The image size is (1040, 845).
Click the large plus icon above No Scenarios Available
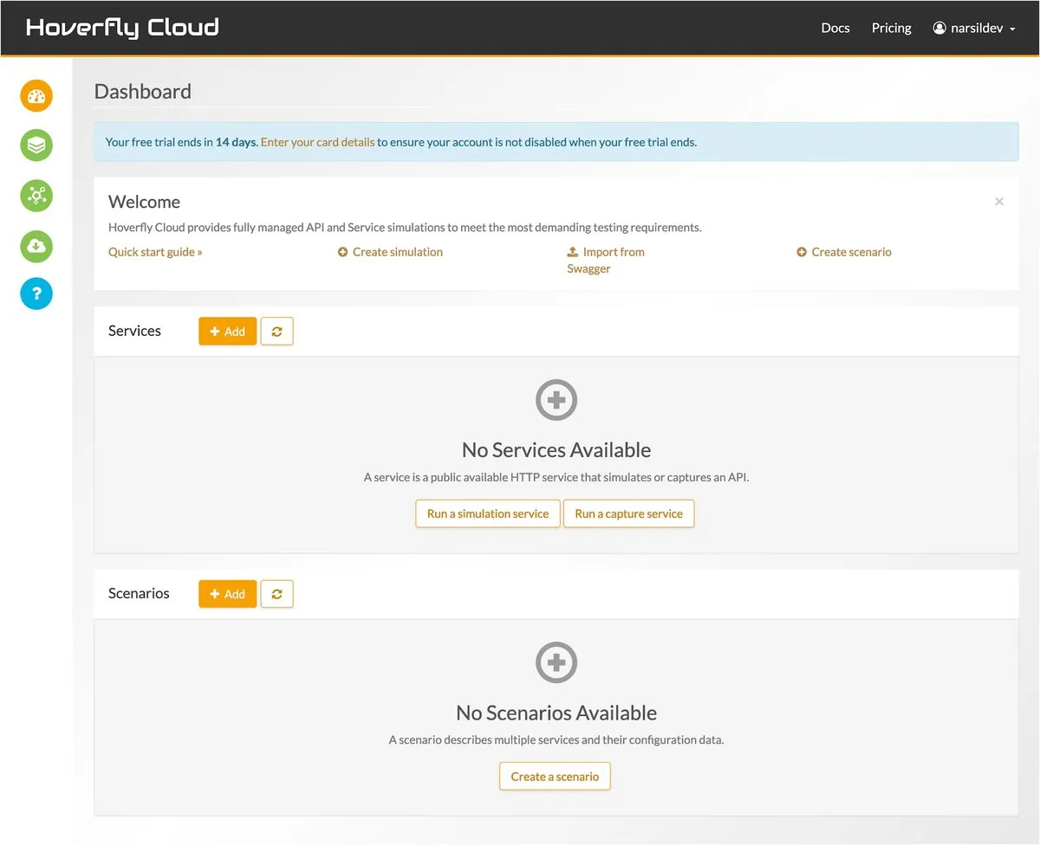point(556,663)
